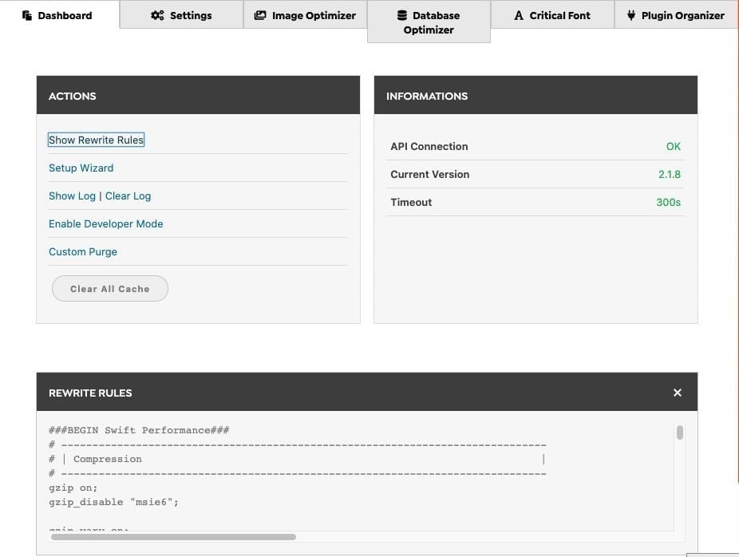Click the Clear Log link
The height and width of the screenshot is (557, 739).
pyautogui.click(x=128, y=196)
